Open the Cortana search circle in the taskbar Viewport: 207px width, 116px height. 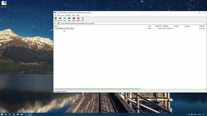6,114
